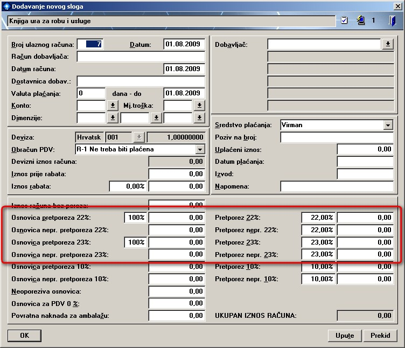The width and height of the screenshot is (405, 348).
Task: Click the Iznos rabata amount field
Action: [x=177, y=186]
